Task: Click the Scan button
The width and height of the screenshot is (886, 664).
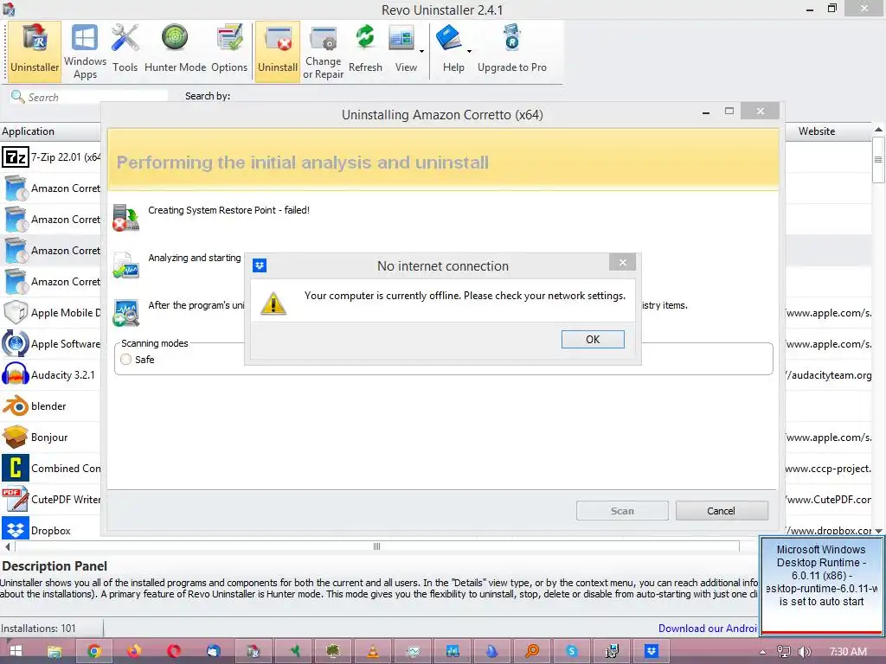Action: pyautogui.click(x=622, y=510)
